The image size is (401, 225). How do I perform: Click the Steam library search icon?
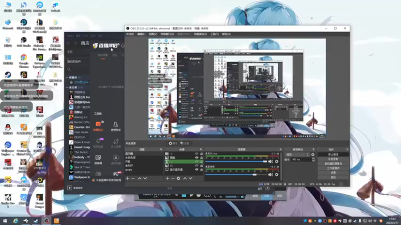click(x=69, y=69)
